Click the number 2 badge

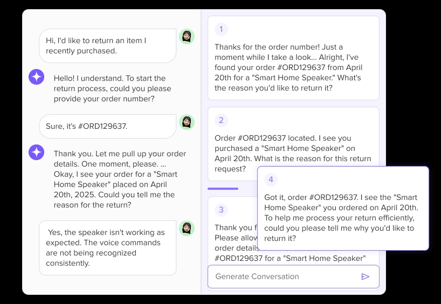221,120
